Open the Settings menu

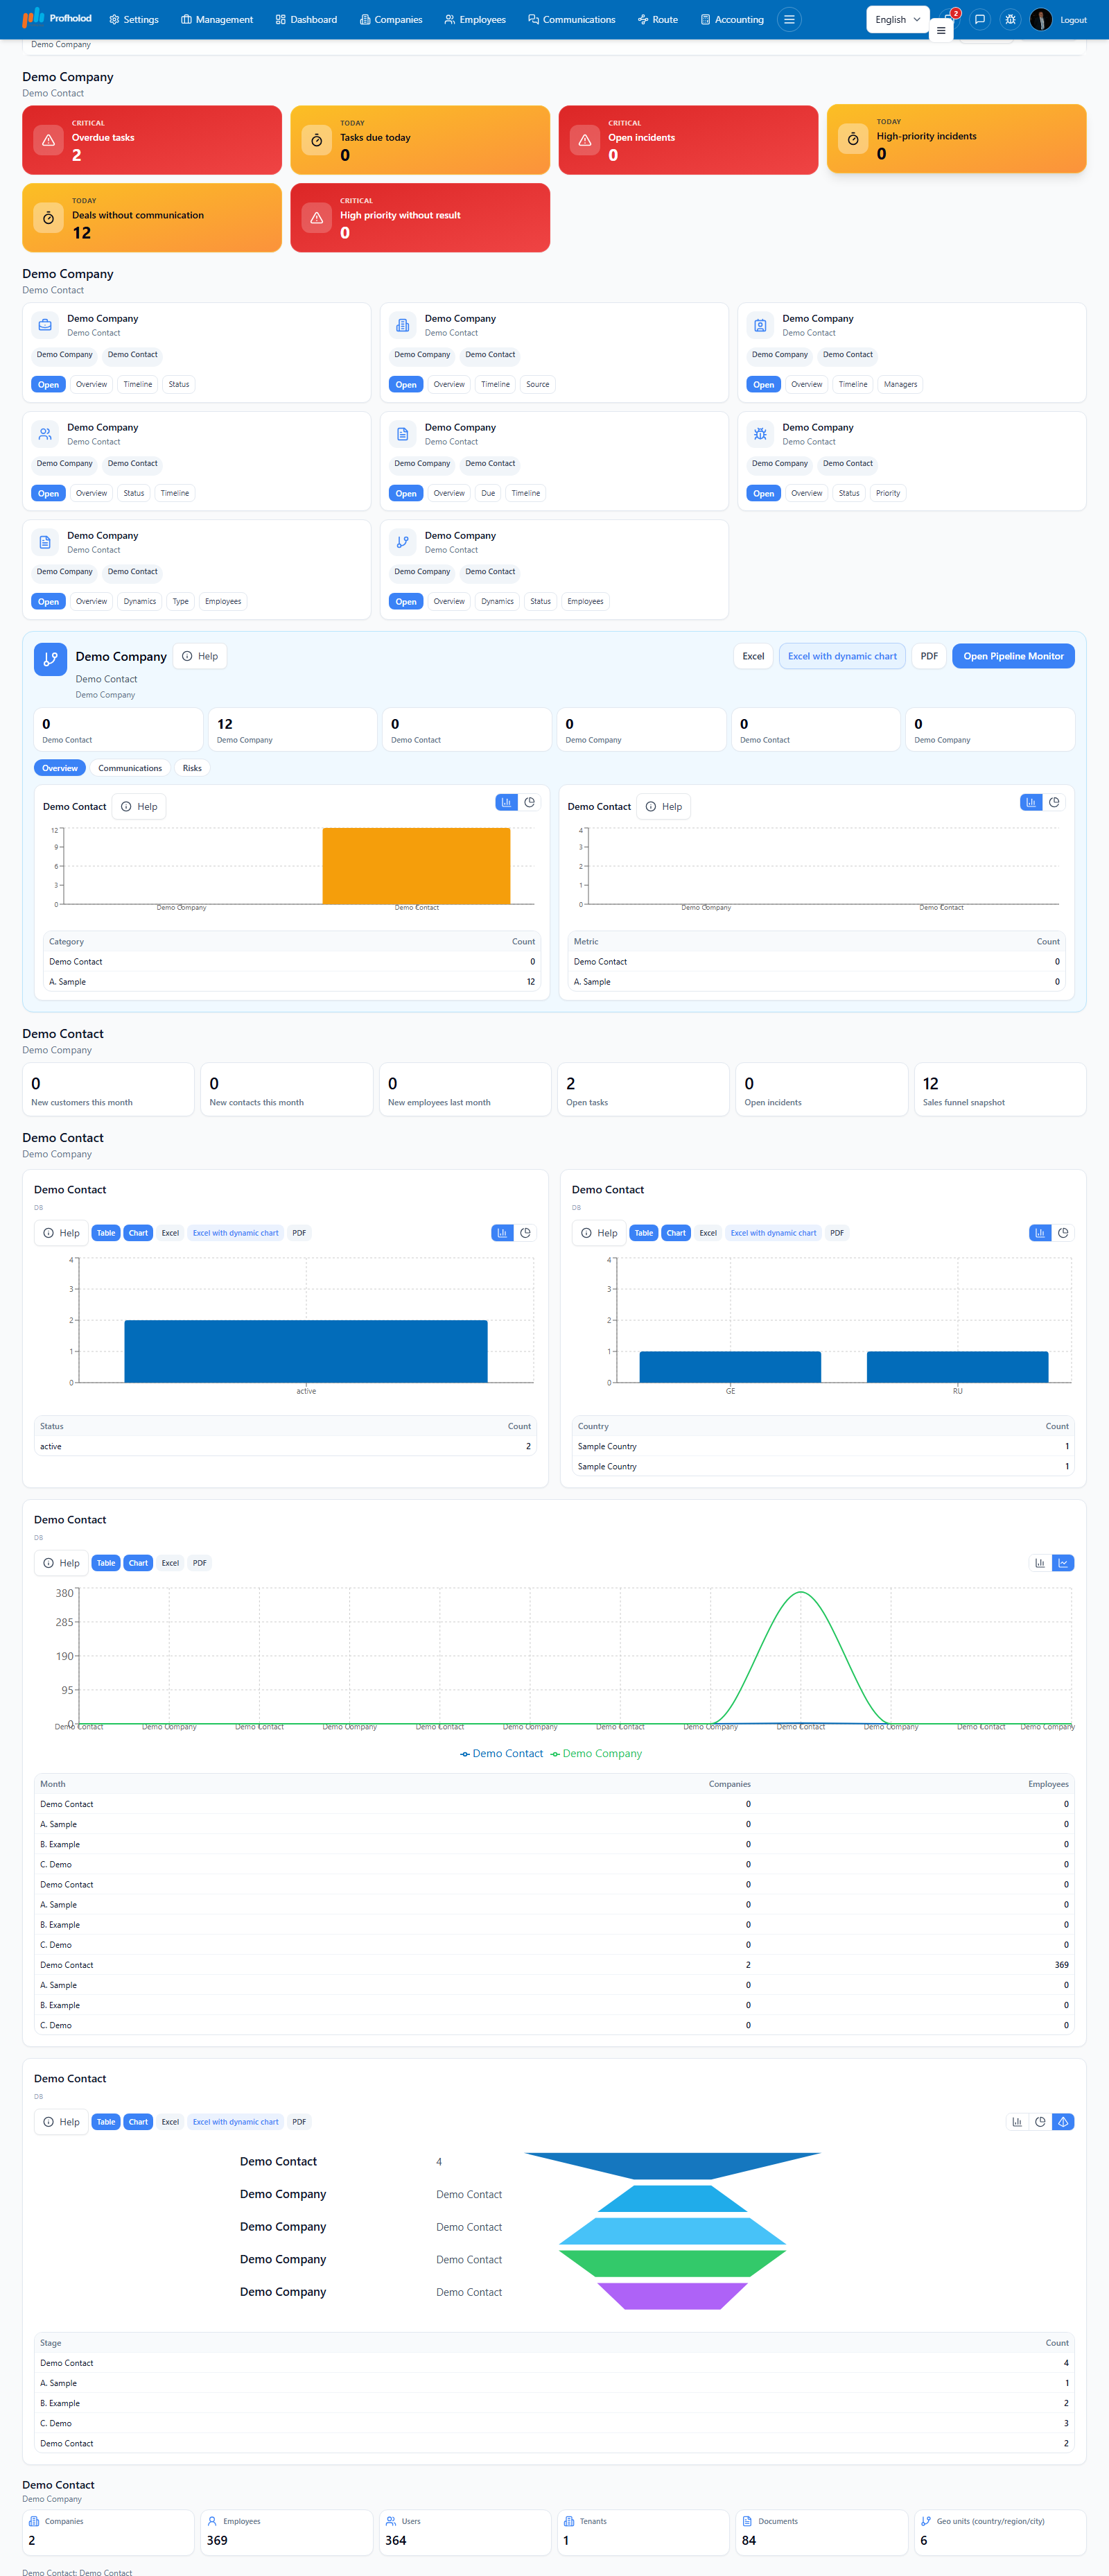[x=134, y=19]
